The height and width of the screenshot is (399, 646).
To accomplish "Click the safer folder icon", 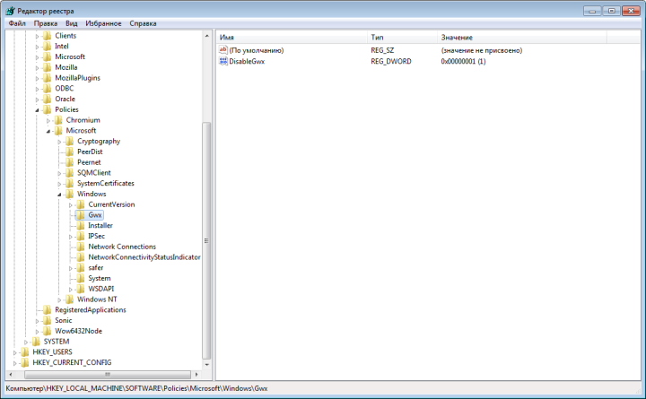I will tap(81, 268).
